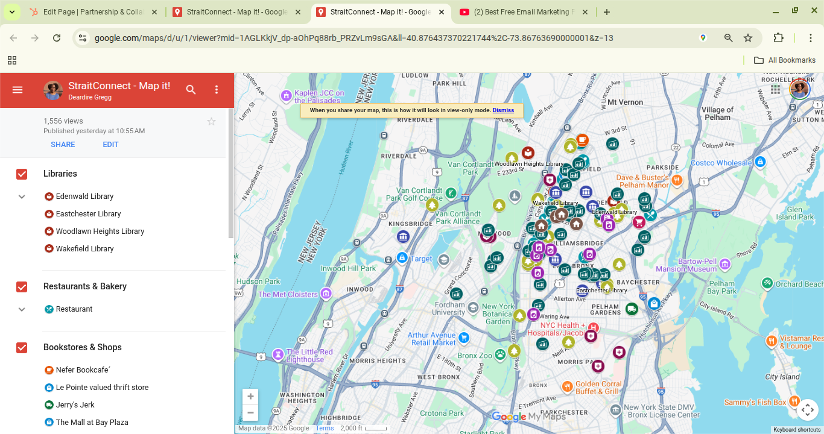Select Eastchester Library in the list

click(88, 214)
